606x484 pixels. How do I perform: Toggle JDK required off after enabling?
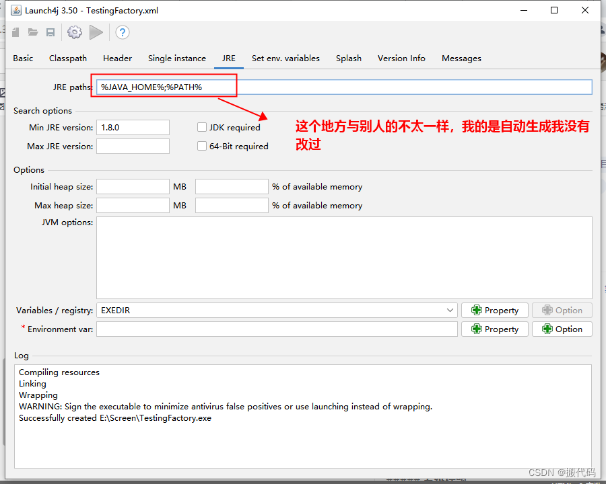coord(201,127)
